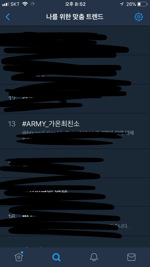The width and height of the screenshot is (150, 267).
Task: Tap the battery indicator icon
Action: point(142,4)
